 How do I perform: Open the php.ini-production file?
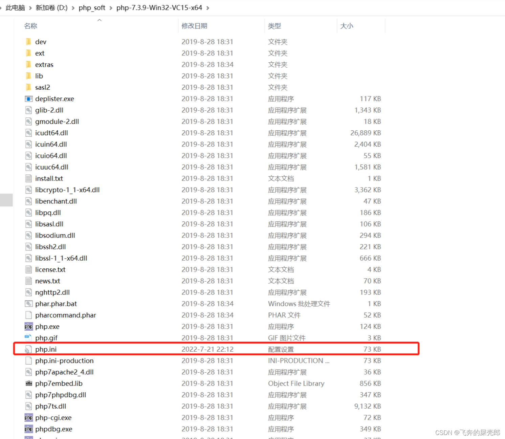(x=64, y=360)
